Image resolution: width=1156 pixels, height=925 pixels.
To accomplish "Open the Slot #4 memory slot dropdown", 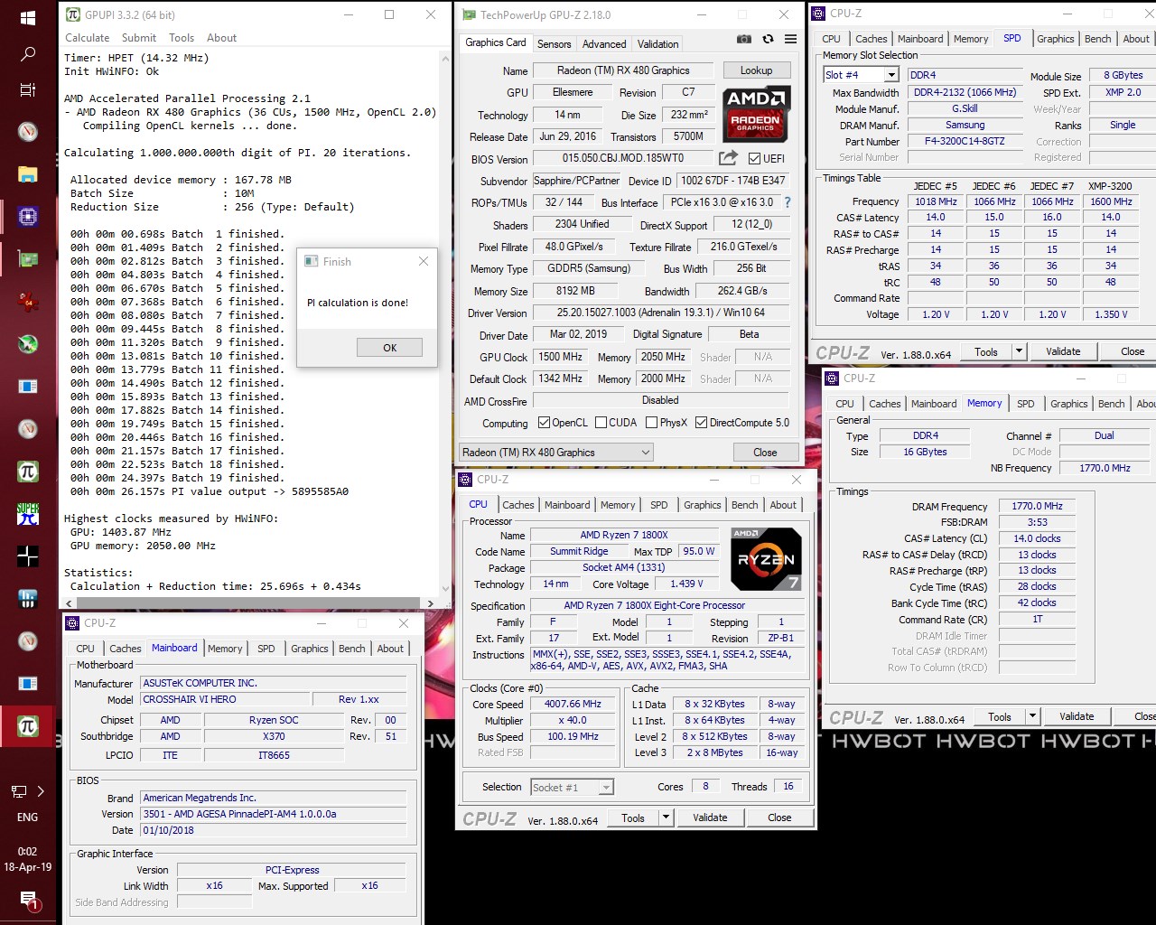I will tap(891, 75).
